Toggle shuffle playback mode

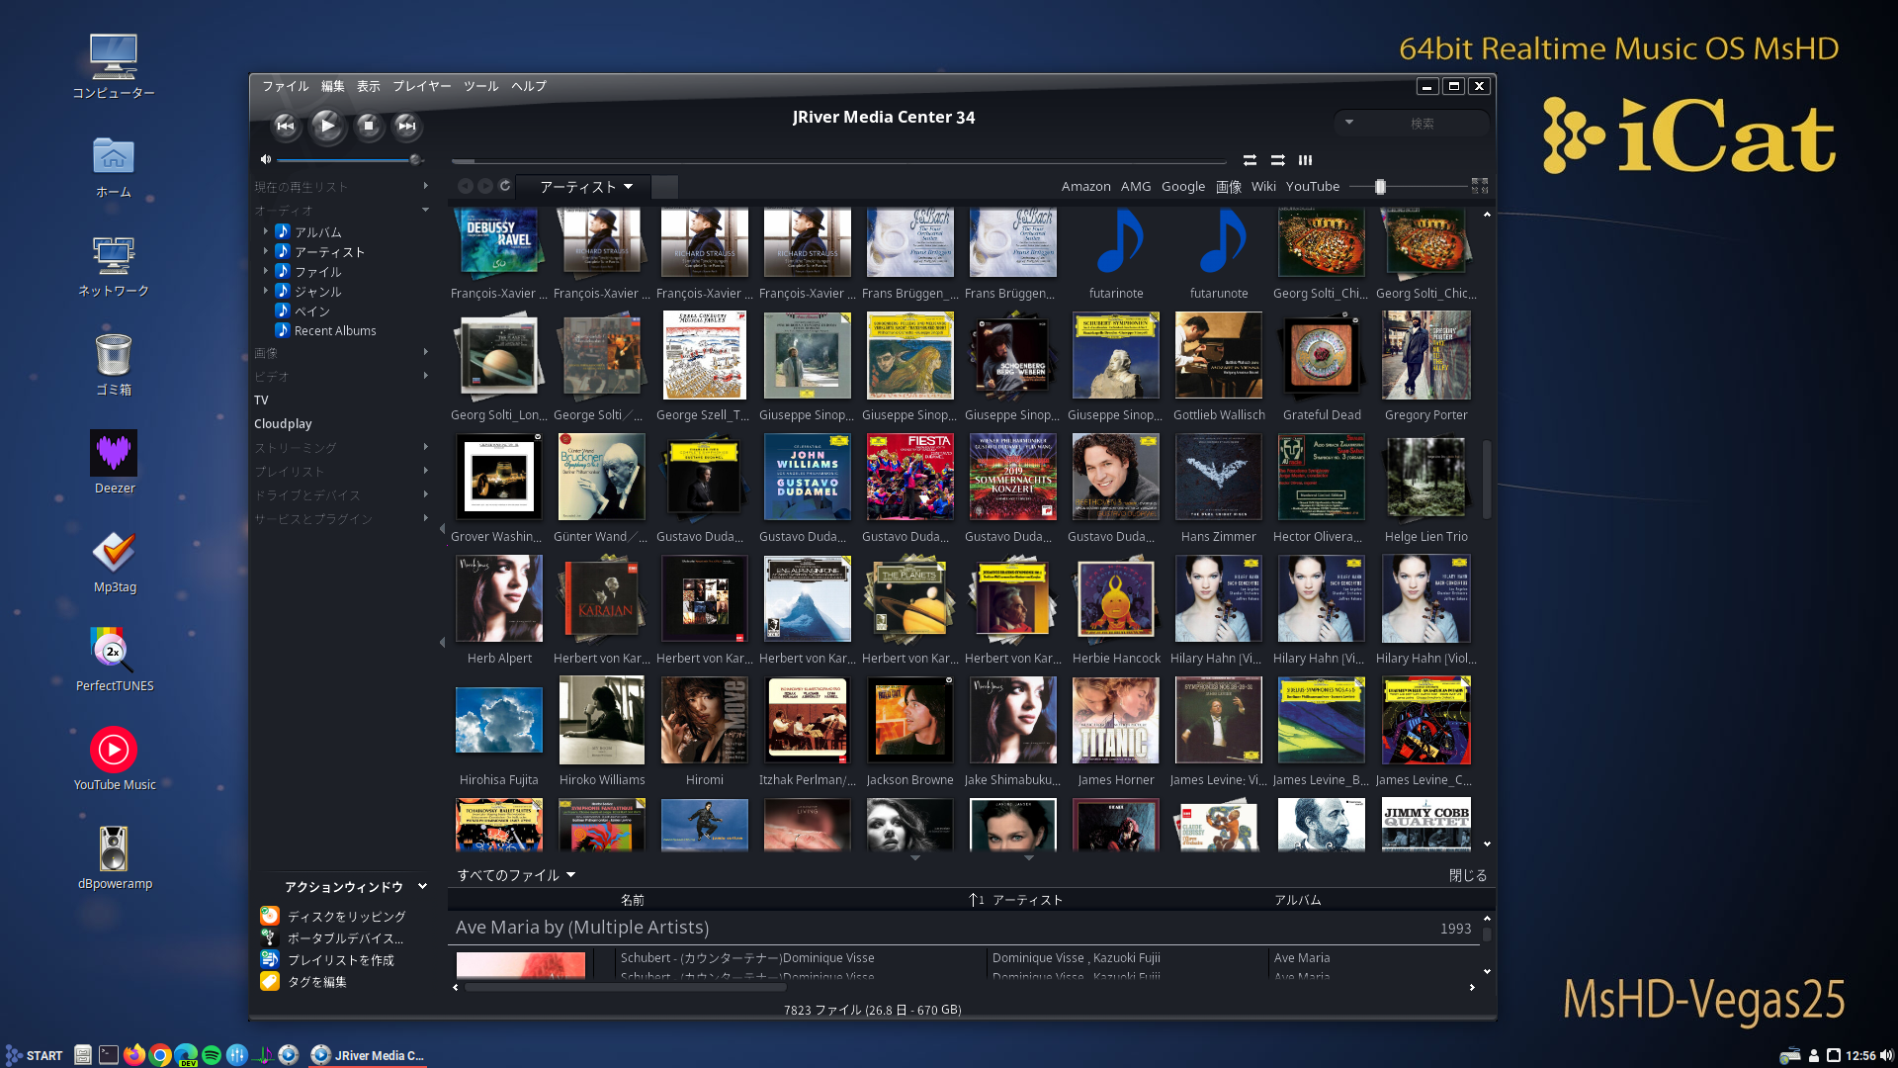point(1277,160)
